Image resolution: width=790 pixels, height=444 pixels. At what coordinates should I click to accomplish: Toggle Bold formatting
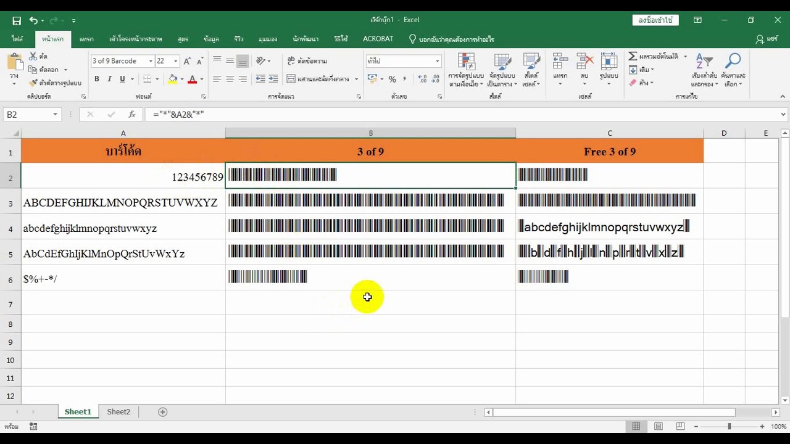click(x=96, y=79)
